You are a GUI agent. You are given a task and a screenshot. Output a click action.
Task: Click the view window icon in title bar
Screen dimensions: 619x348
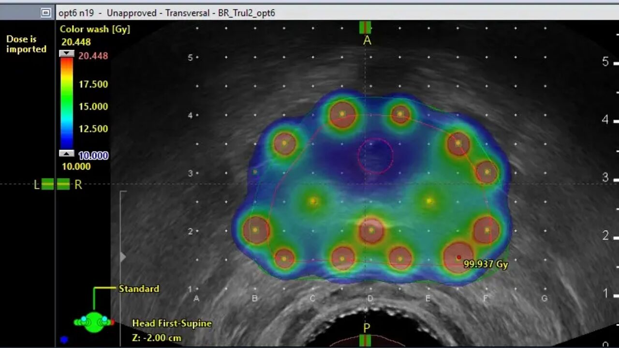click(46, 13)
